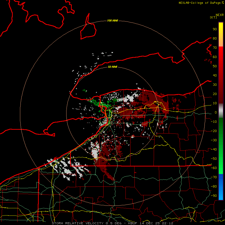This screenshot has height=225, width=225.
Task: Click the 30 value on velocity scale
Action: click(x=215, y=85)
